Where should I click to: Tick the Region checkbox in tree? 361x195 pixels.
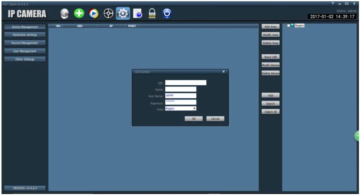point(288,25)
